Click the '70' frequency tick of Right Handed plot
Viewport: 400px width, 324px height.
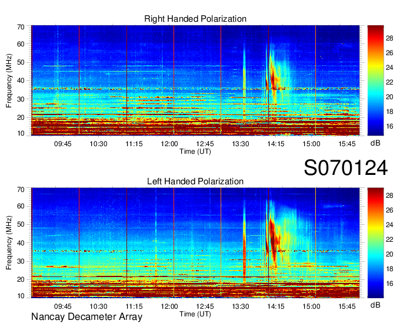(21, 27)
